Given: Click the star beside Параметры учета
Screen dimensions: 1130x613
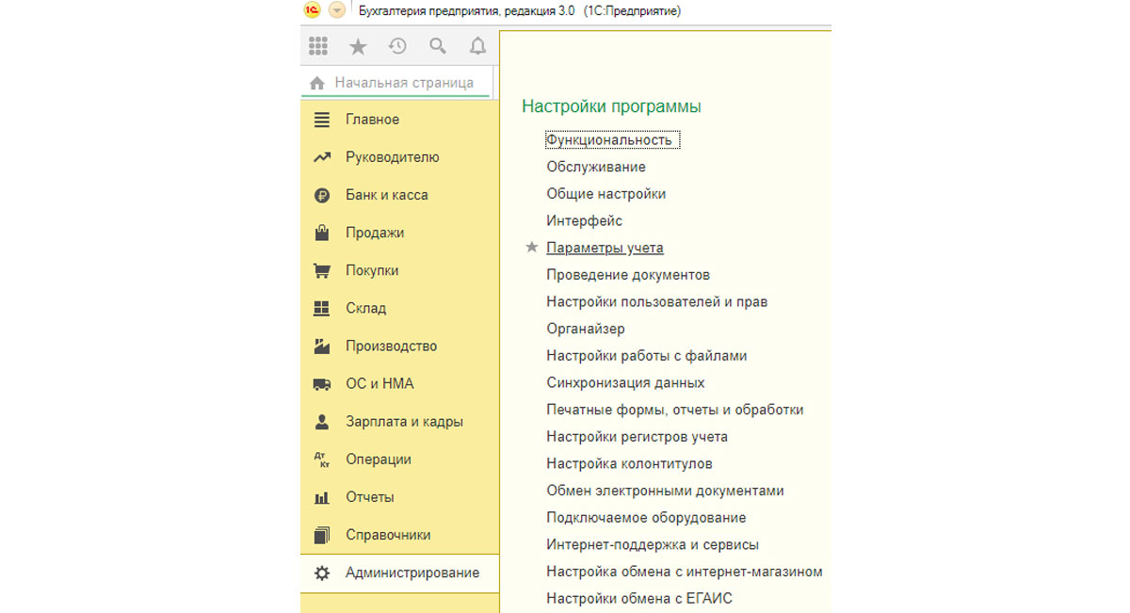Looking at the screenshot, I should coord(532,248).
